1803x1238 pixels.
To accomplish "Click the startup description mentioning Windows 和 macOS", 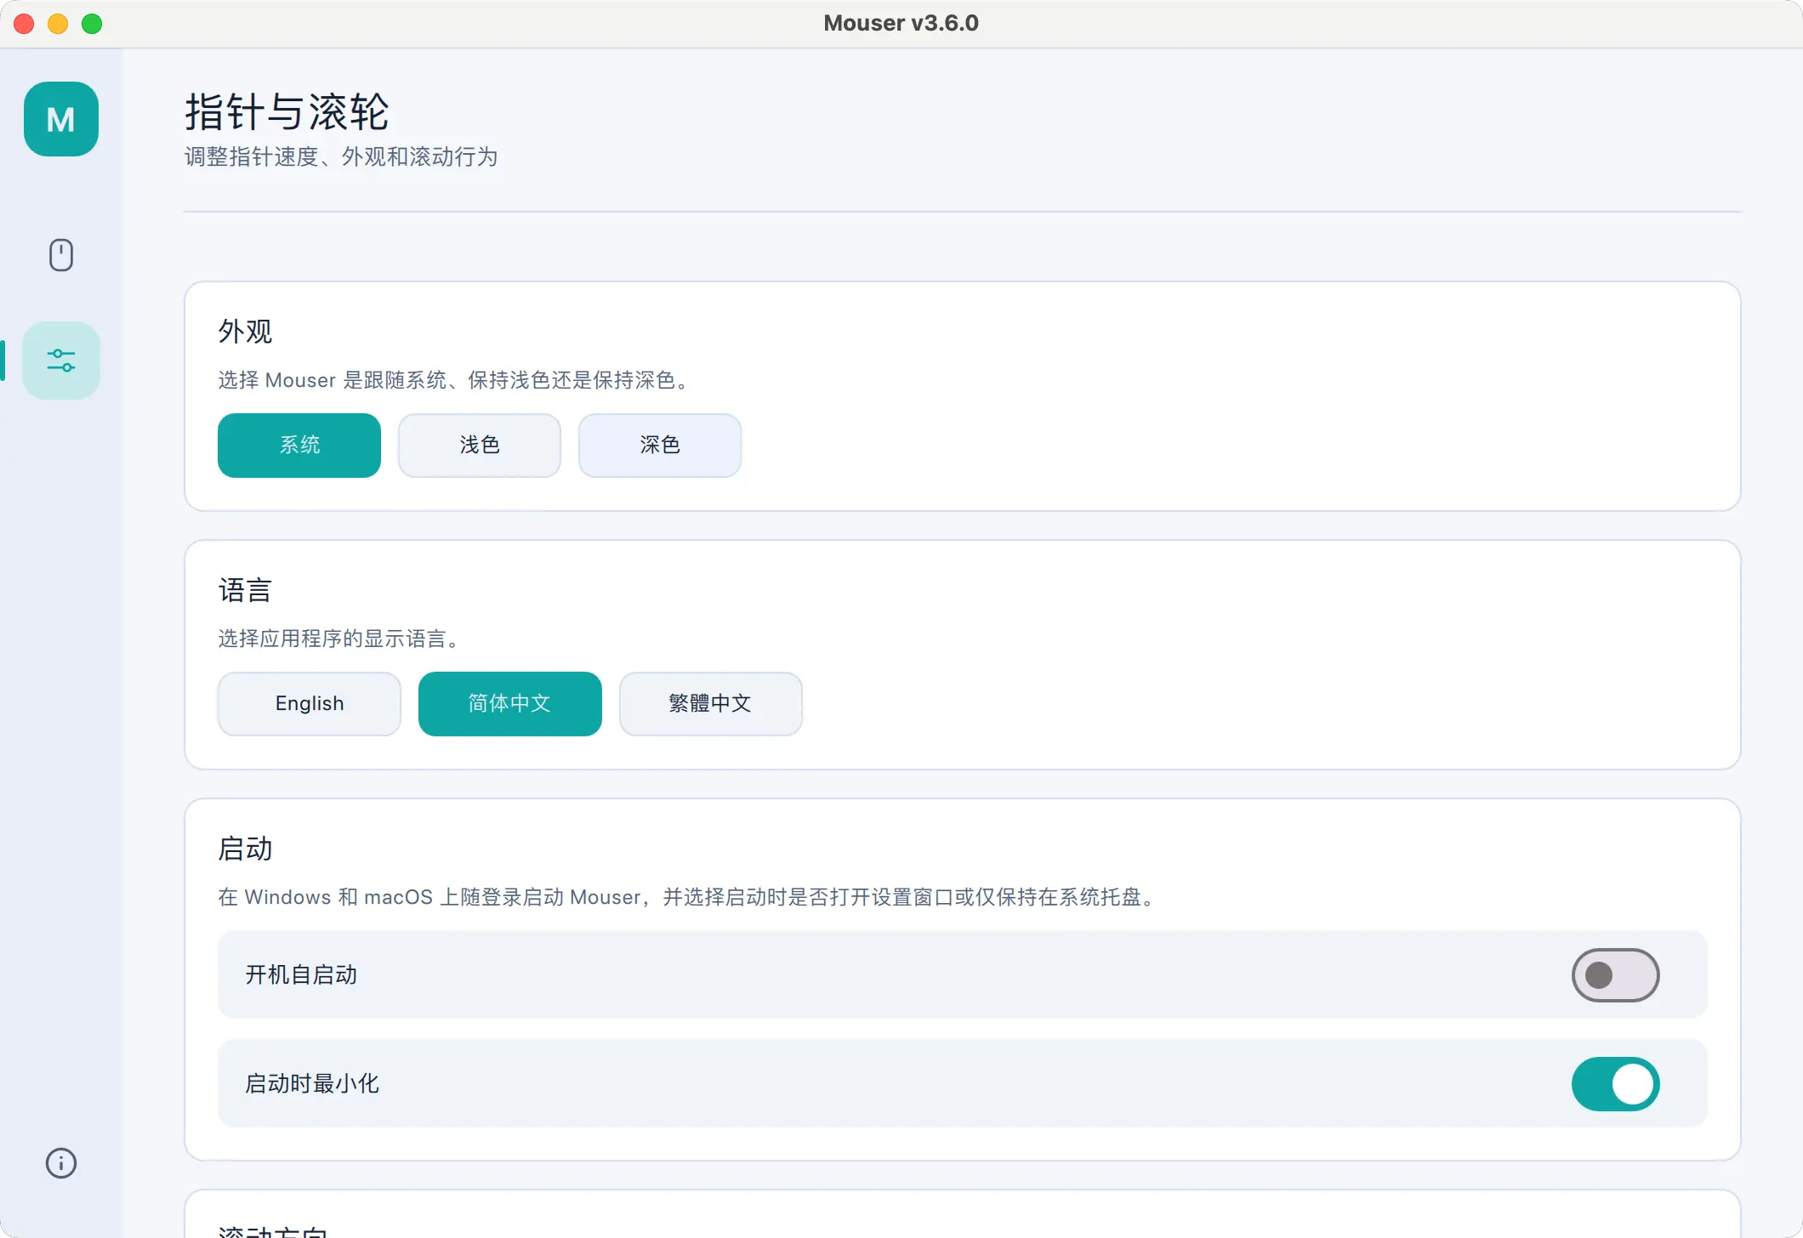I will (x=685, y=897).
